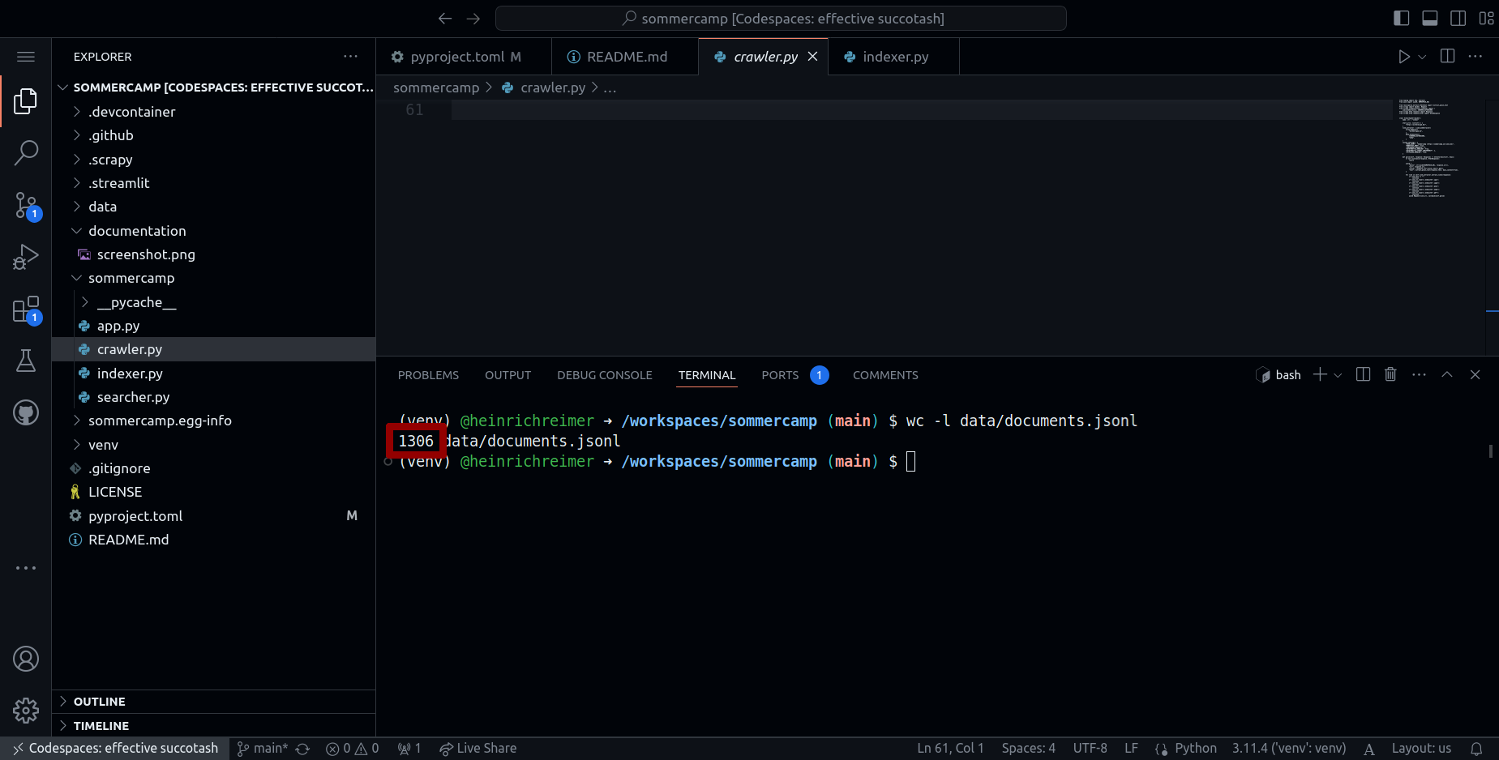This screenshot has width=1499, height=760.
Task: Click Ln 61, Col 1 in status bar
Action: 950,749
